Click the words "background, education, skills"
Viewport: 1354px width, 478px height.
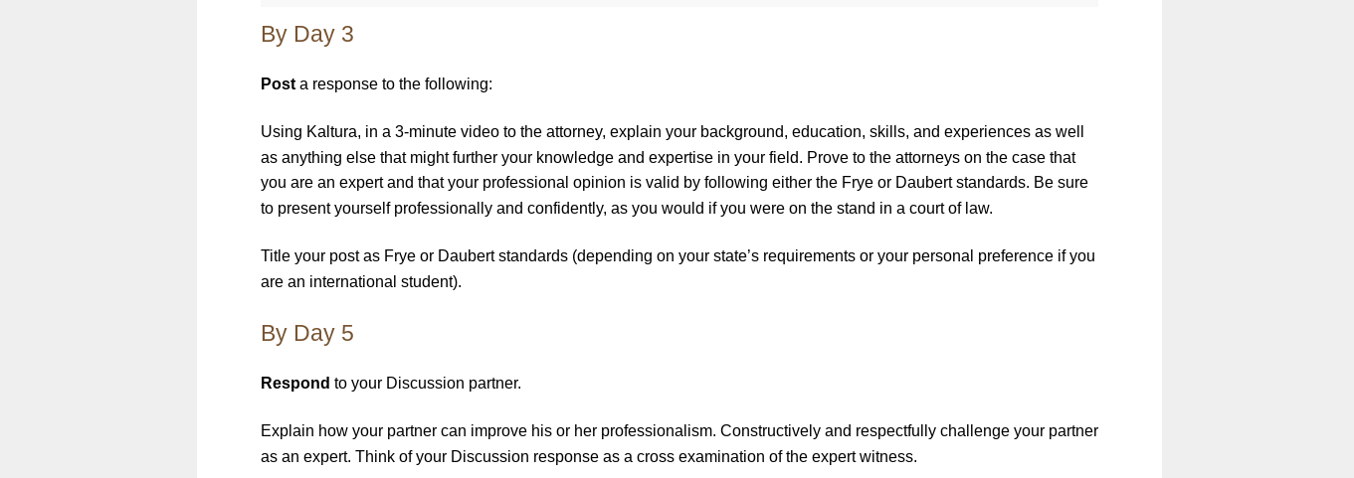[x=803, y=132]
